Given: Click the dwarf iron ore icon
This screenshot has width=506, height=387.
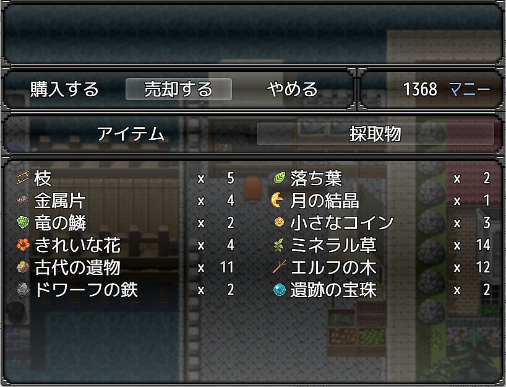Looking at the screenshot, I should pos(23,289).
